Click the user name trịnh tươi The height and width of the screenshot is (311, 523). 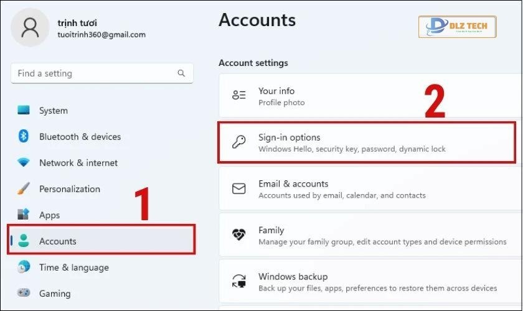pos(77,22)
